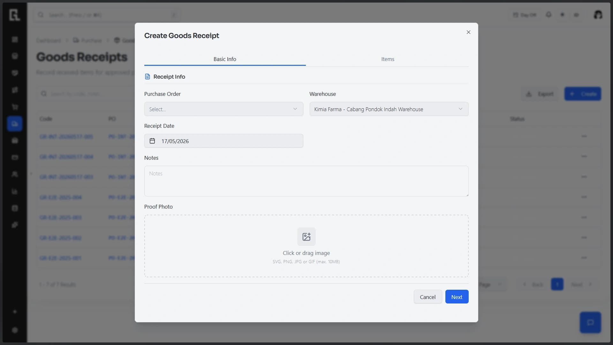
Task: Toggle the theme sun icon
Action: click(562, 15)
